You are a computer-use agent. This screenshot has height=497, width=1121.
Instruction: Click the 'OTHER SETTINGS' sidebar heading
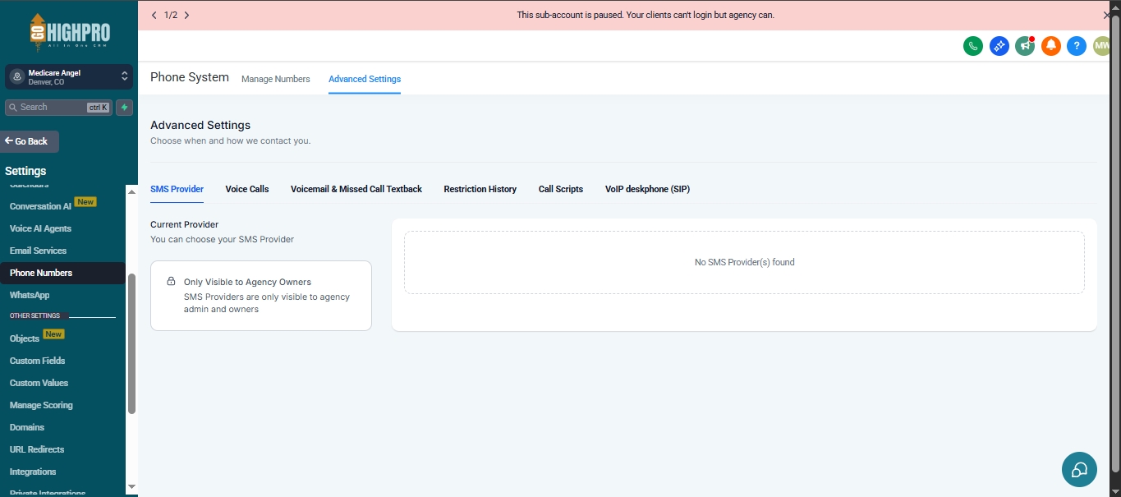tap(34, 316)
